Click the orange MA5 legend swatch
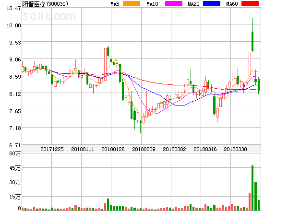 (132, 3)
